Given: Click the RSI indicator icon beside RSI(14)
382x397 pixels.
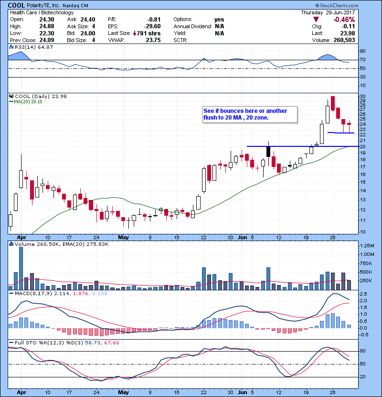Looking at the screenshot, I should point(11,47).
